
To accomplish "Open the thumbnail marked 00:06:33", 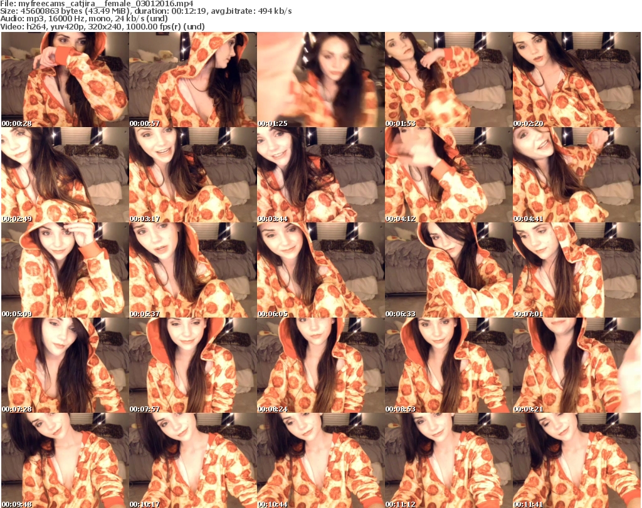I will (449, 270).
